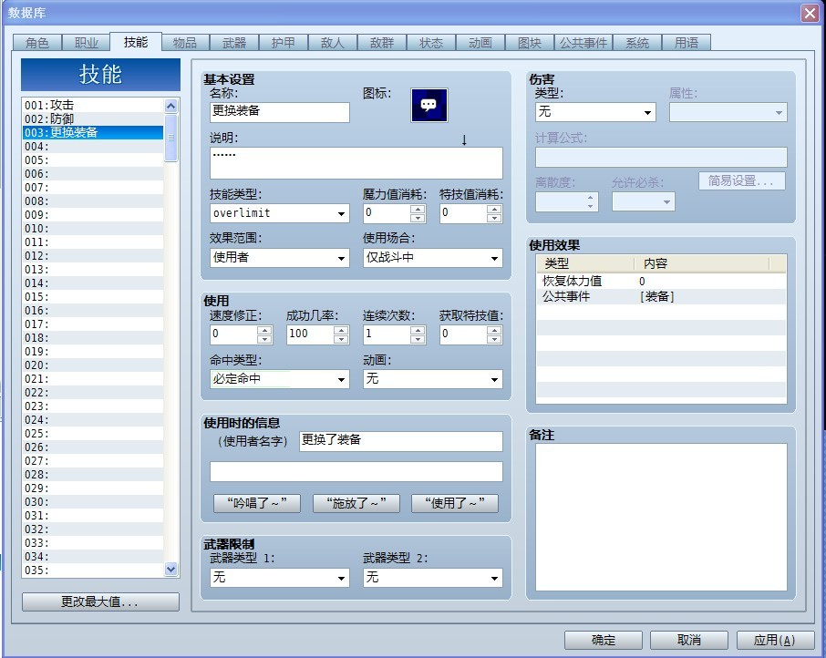Switch to the 角色 tab
The width and height of the screenshot is (826, 658).
pyautogui.click(x=37, y=43)
